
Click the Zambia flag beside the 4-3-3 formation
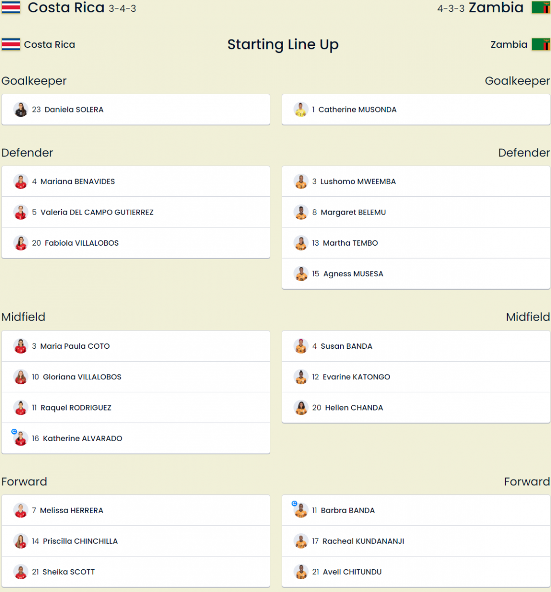point(541,7)
